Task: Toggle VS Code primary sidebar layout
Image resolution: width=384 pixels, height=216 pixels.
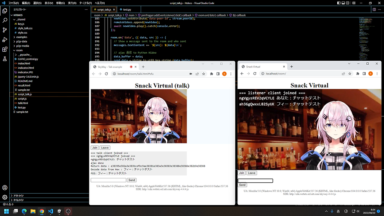Action: (339, 3)
